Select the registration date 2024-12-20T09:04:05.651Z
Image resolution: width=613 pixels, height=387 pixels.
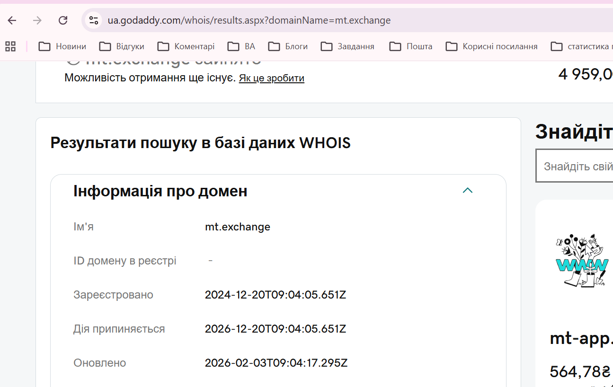pos(275,295)
